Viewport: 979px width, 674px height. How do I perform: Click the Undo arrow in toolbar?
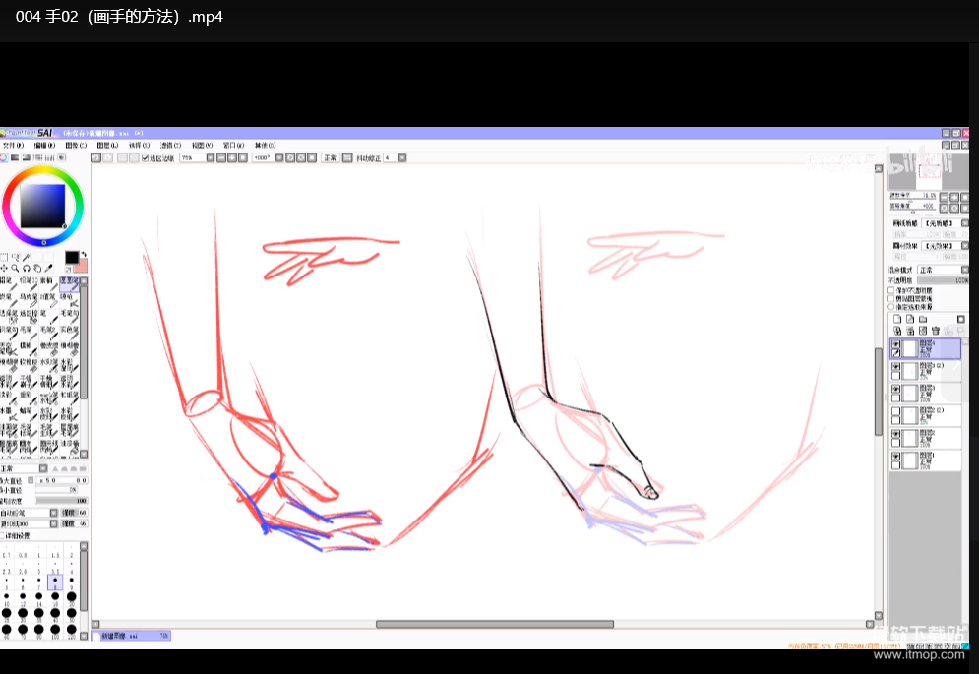pyautogui.click(x=96, y=157)
